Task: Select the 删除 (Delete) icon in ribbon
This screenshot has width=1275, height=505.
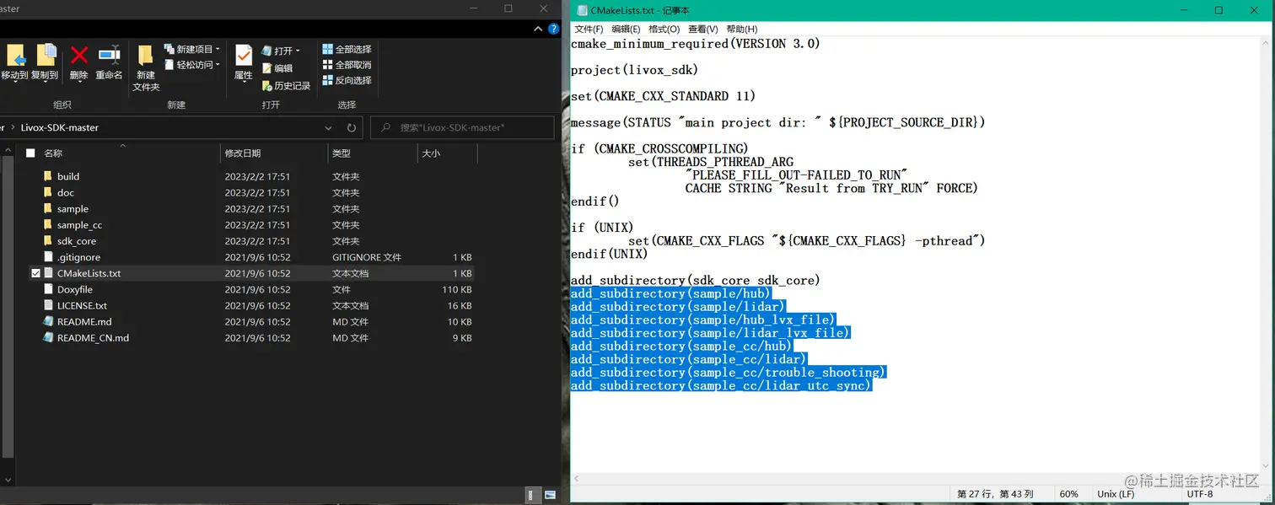Action: coord(78,59)
